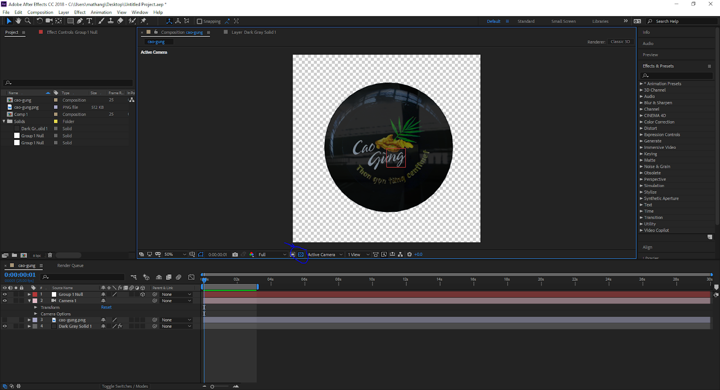
Task: Hide the Group 1 Null layer eye
Action: tap(5, 294)
